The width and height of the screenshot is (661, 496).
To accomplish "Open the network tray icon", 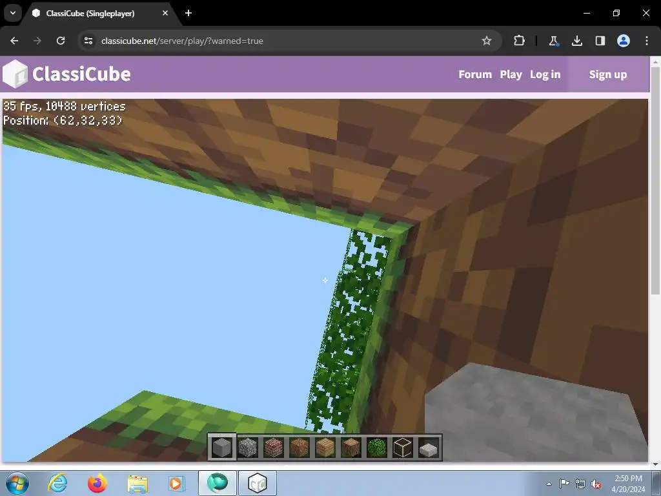I will click(x=580, y=484).
